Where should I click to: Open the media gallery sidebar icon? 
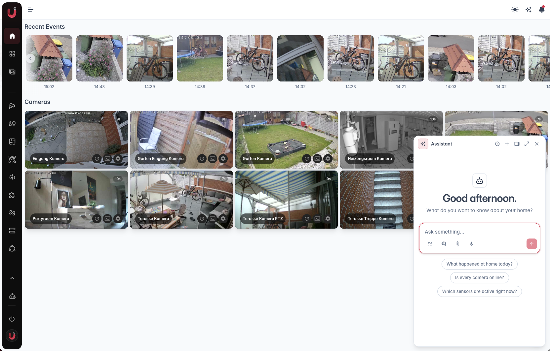click(12, 72)
